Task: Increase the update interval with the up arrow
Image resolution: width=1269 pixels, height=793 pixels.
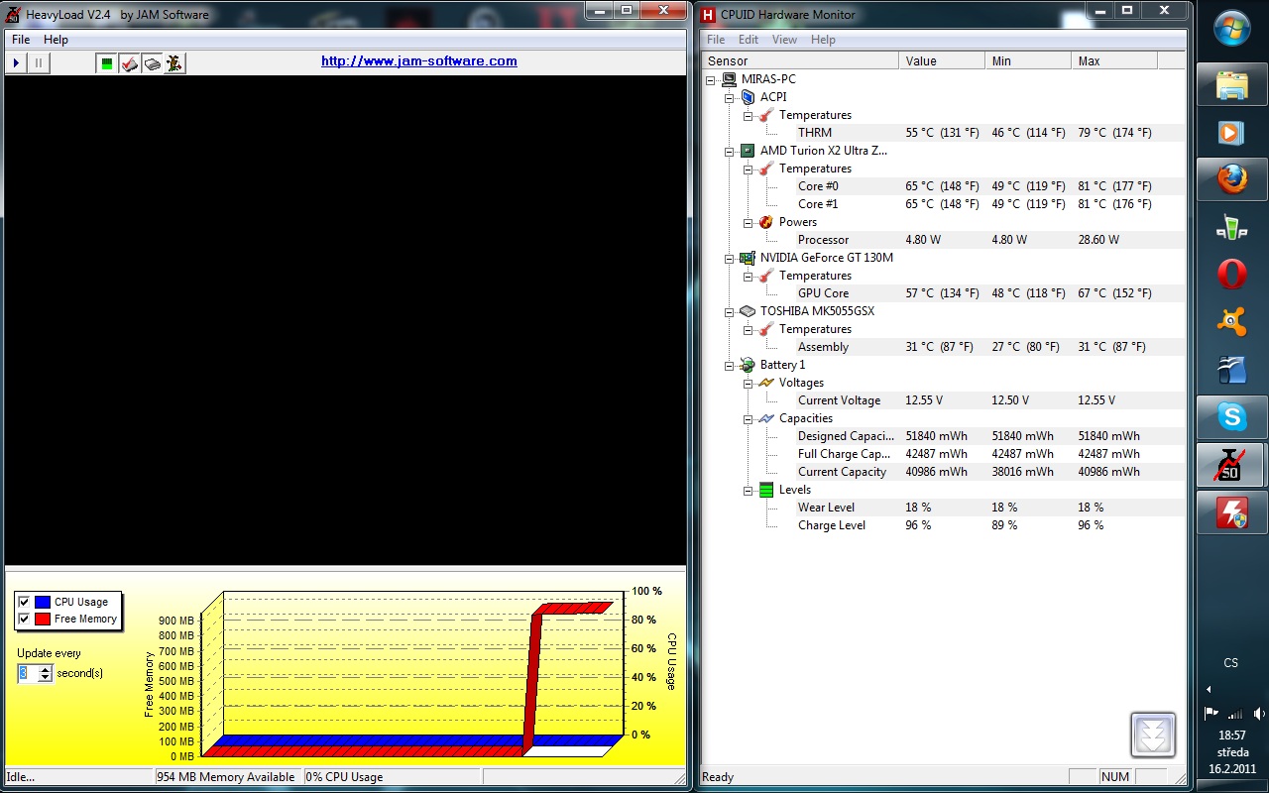Action: [x=45, y=669]
